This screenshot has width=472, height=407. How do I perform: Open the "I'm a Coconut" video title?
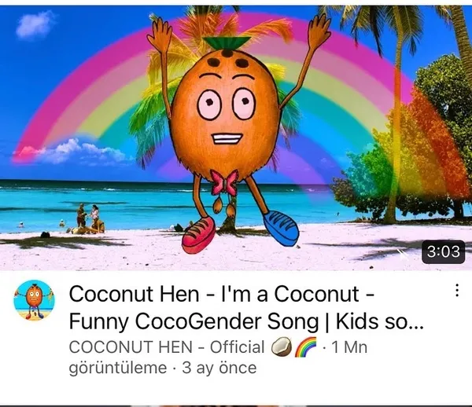click(x=246, y=307)
